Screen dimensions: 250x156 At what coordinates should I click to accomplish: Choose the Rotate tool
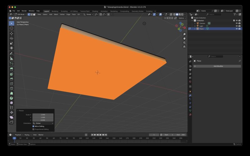[x=12, y=38]
